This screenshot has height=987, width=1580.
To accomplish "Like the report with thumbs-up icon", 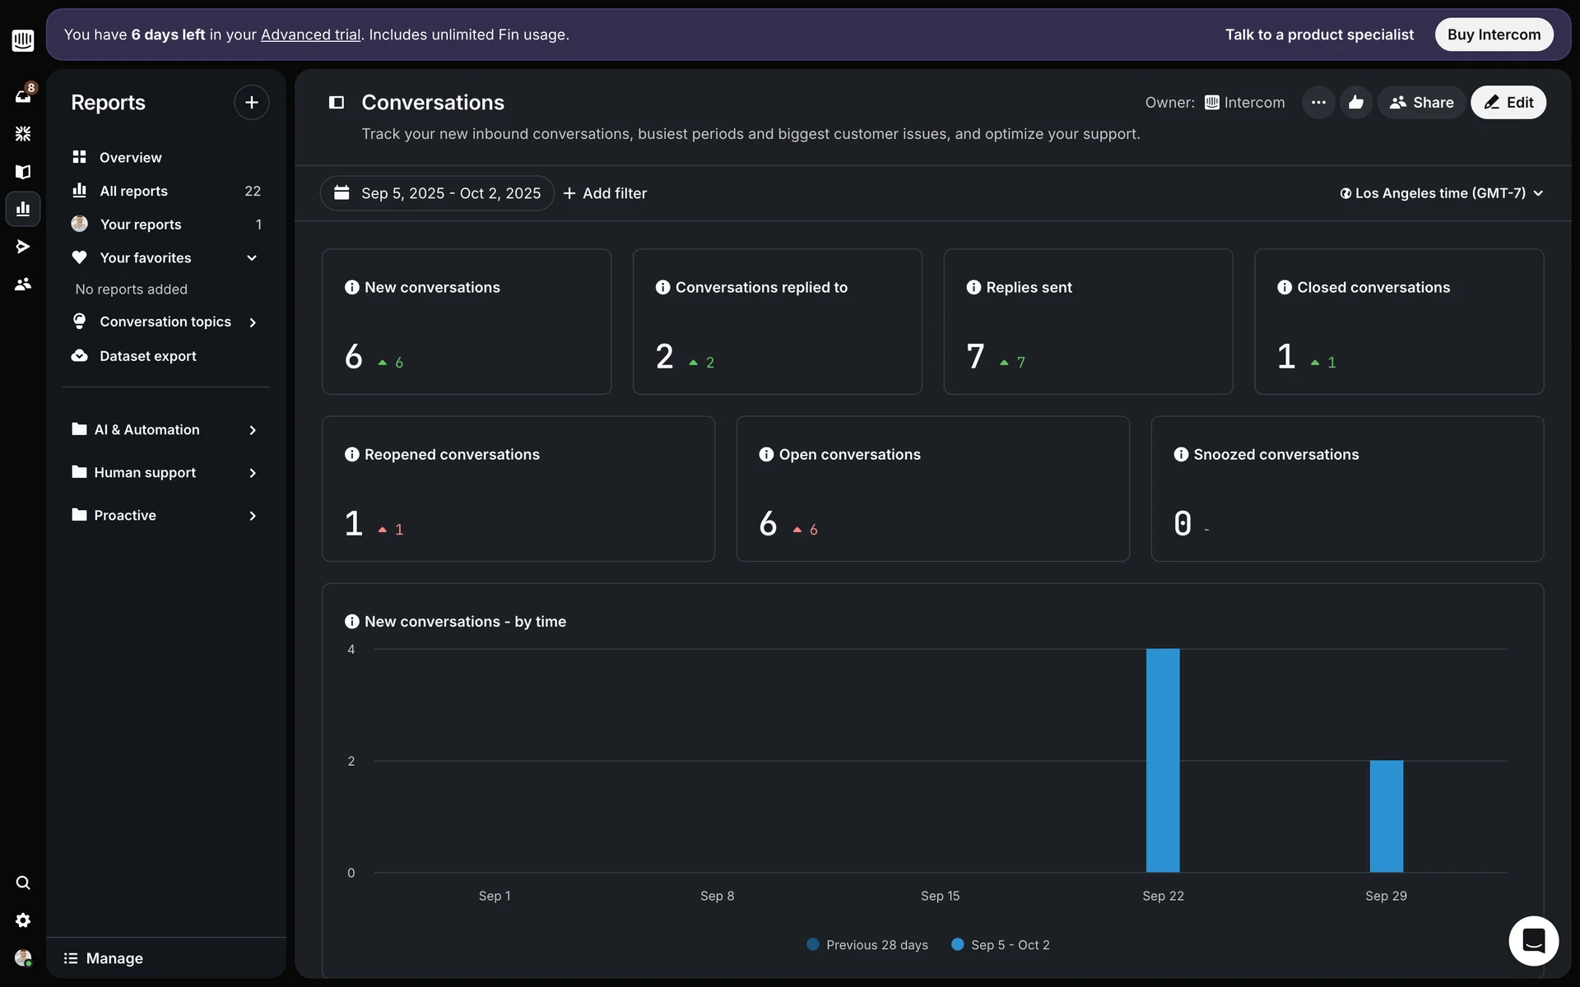I will click(1355, 103).
